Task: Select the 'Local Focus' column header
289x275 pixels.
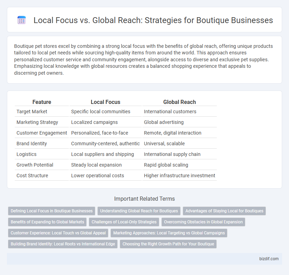Action: (105, 102)
